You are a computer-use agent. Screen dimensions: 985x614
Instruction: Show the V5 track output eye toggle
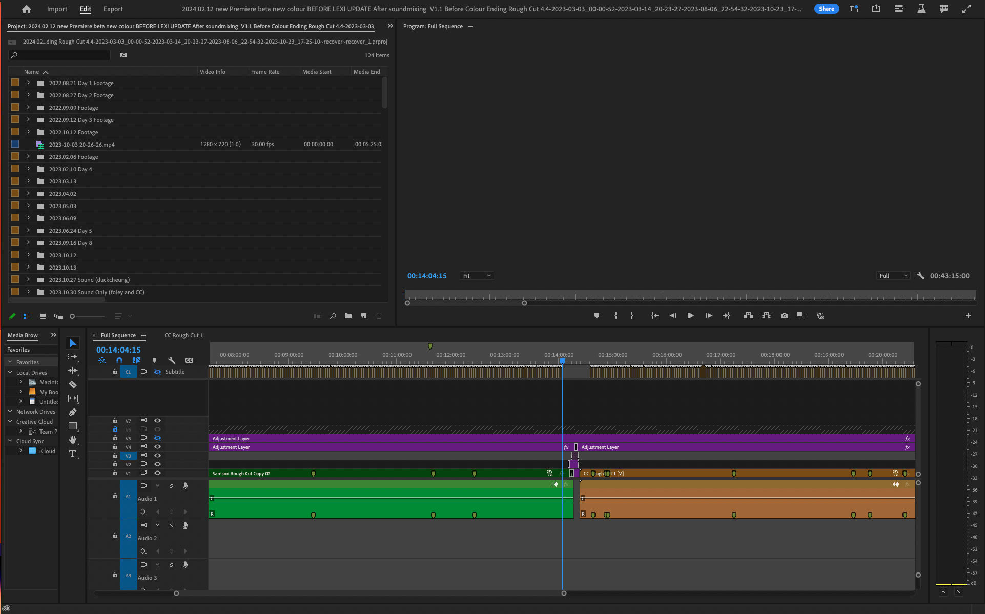[157, 438]
